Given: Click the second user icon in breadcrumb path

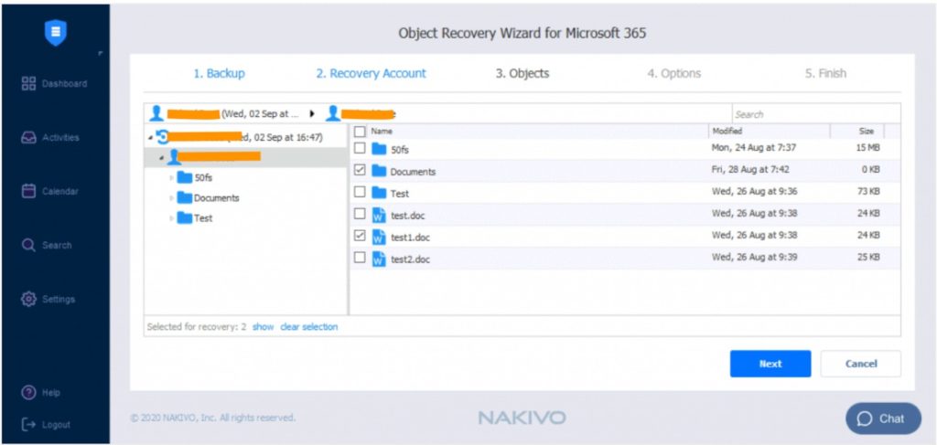Looking at the screenshot, I should click(x=333, y=113).
